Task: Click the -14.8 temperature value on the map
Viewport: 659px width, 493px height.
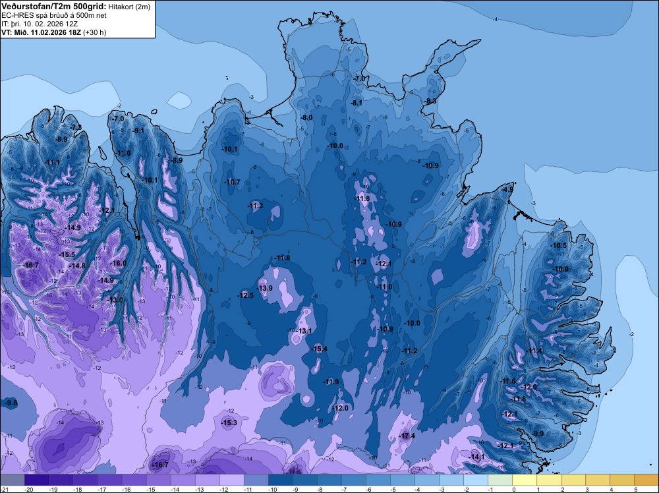Action: tap(77, 266)
